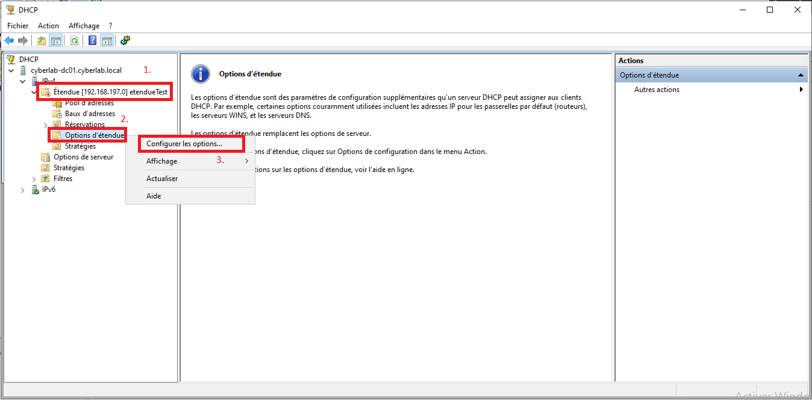Choose Configurer les options from context menu
This screenshot has height=400, width=812.
click(x=184, y=144)
